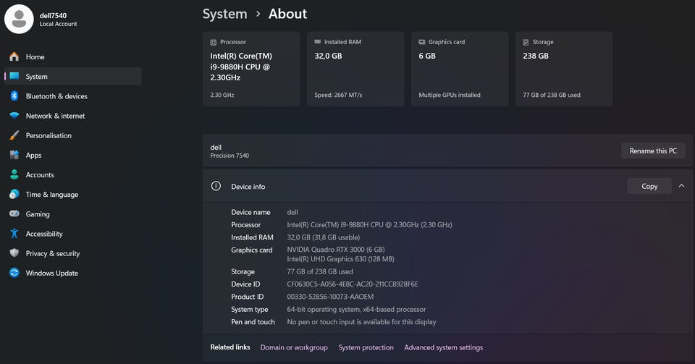Open the Windows Update sync icon
This screenshot has height=364, width=695.
point(14,273)
